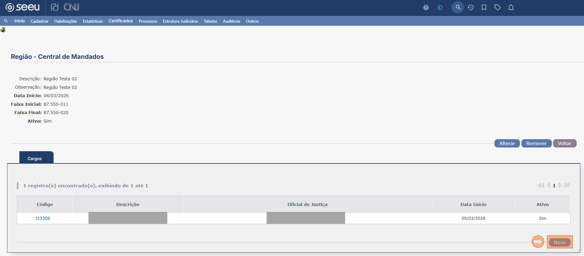The image size is (584, 256).
Task: Click the Data Início value 04/03/2026
Action: coord(56,96)
